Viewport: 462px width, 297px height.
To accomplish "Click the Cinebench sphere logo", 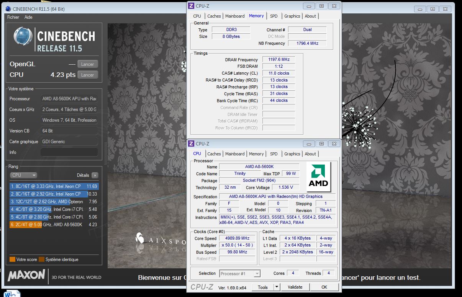I will tap(23, 36).
